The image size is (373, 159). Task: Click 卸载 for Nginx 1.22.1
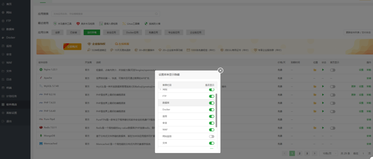click(x=369, y=70)
